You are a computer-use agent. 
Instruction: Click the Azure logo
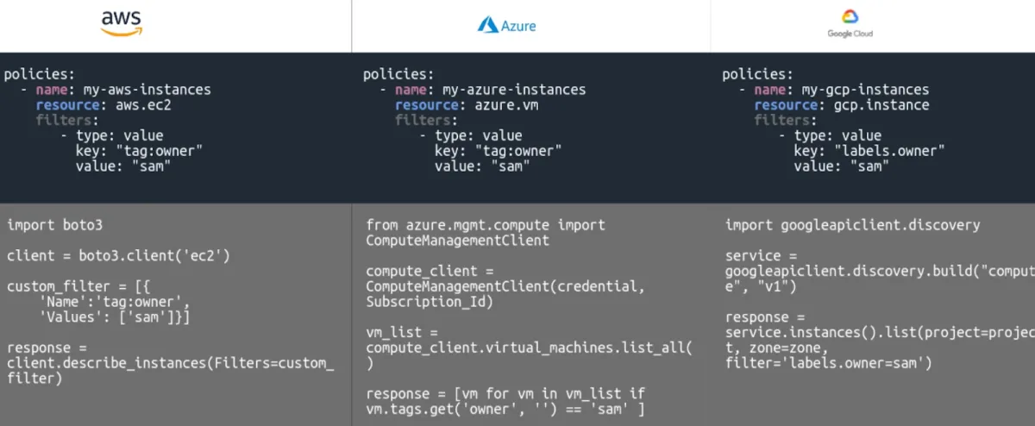(507, 26)
